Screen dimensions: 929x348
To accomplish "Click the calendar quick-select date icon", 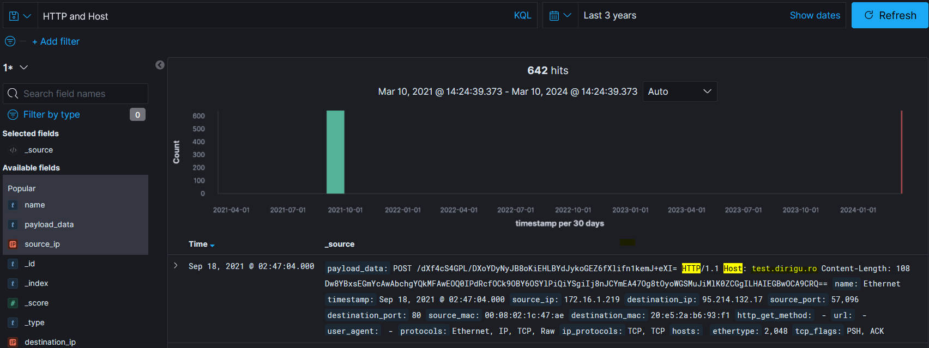I will point(560,16).
